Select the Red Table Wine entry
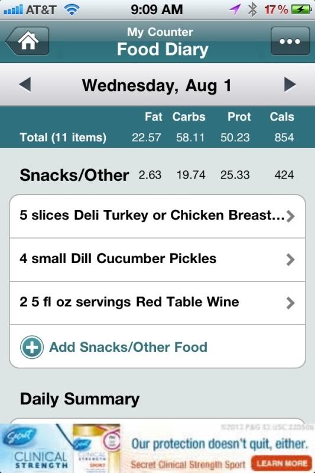The height and width of the screenshot is (473, 315). click(157, 303)
